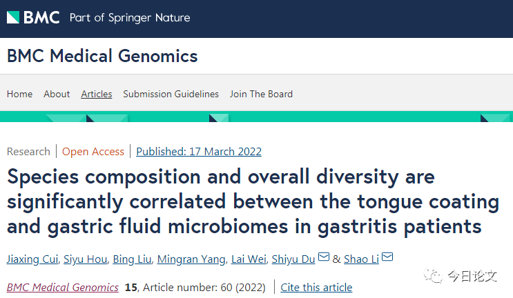513x298 pixels.
Task: View author Bing Liu's information
Action: (x=133, y=259)
